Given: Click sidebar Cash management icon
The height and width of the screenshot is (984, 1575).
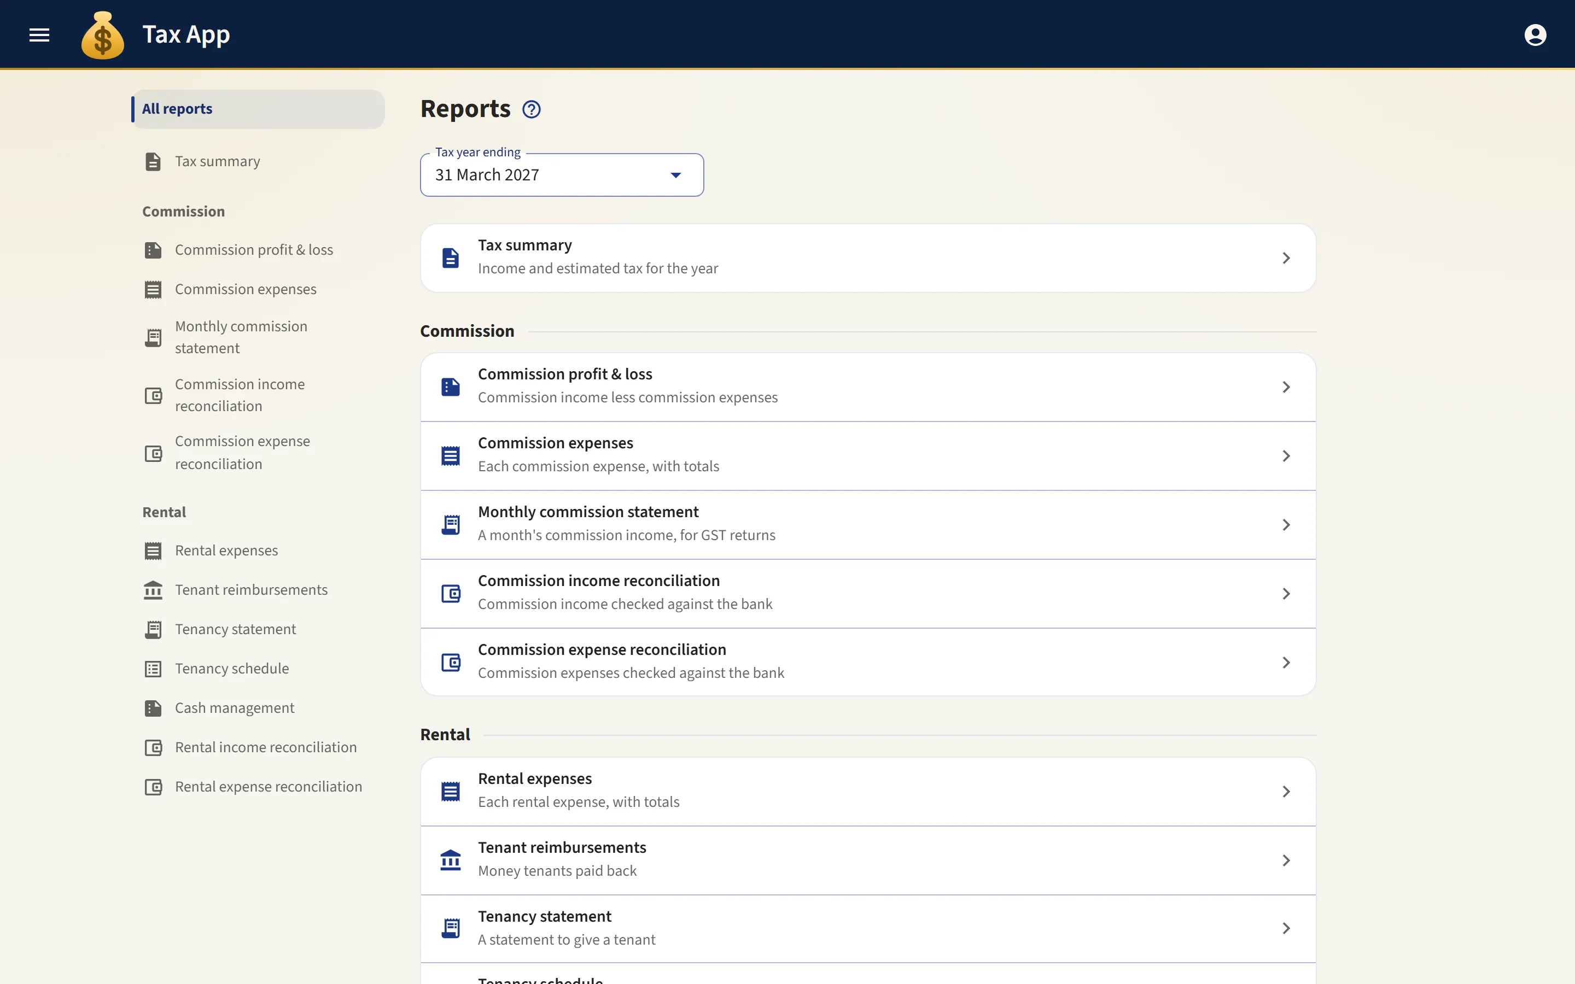Looking at the screenshot, I should pyautogui.click(x=153, y=708).
